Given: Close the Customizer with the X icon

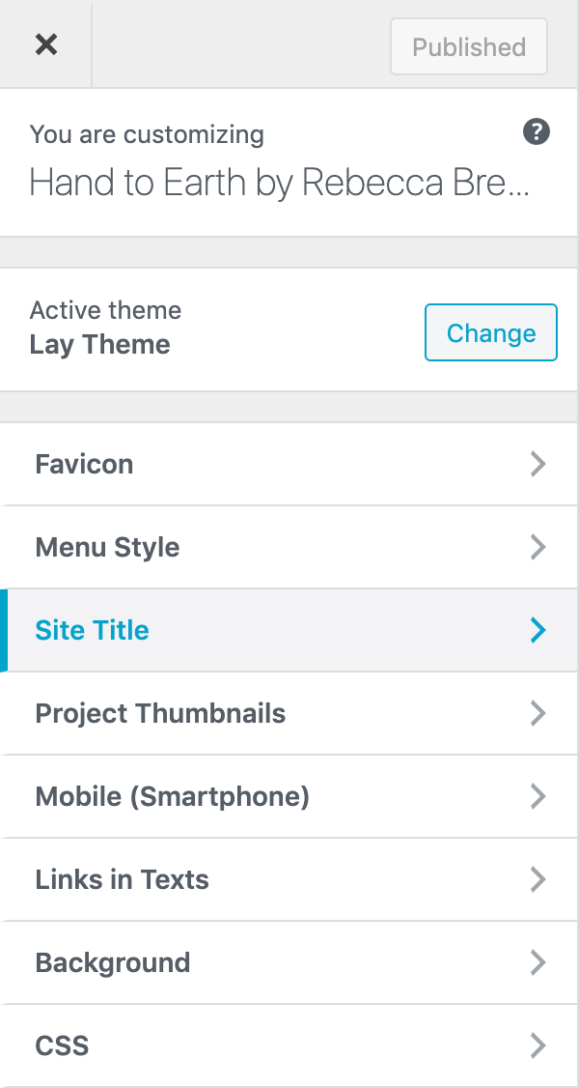Looking at the screenshot, I should (45, 44).
